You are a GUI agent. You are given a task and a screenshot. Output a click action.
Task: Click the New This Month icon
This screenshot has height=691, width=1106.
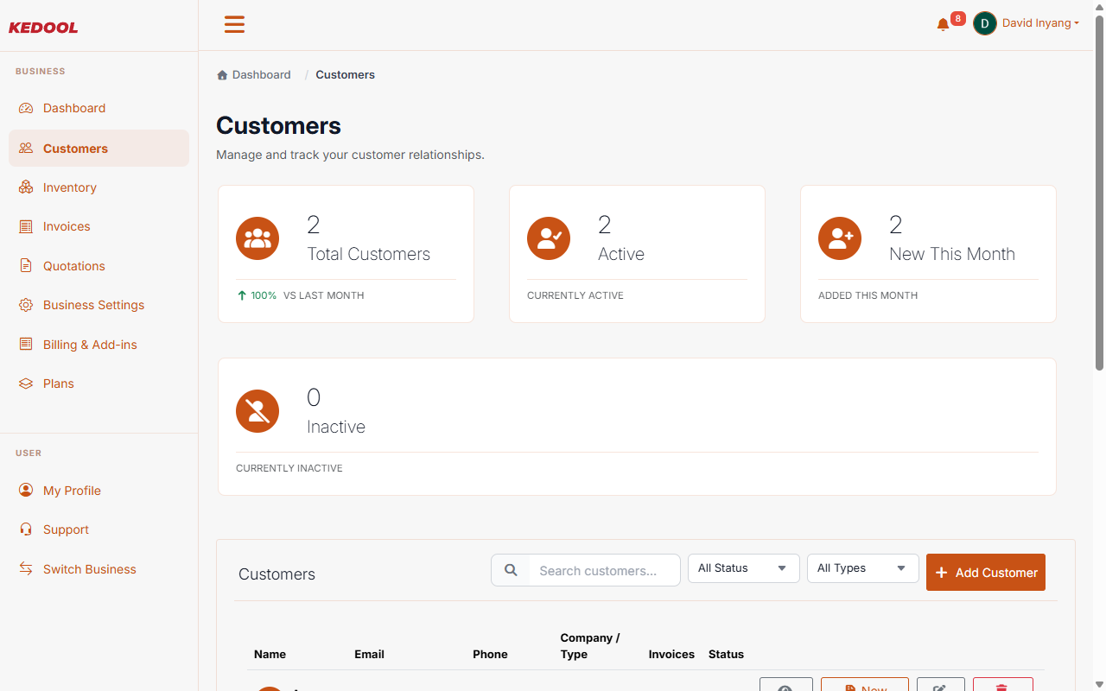coord(840,238)
